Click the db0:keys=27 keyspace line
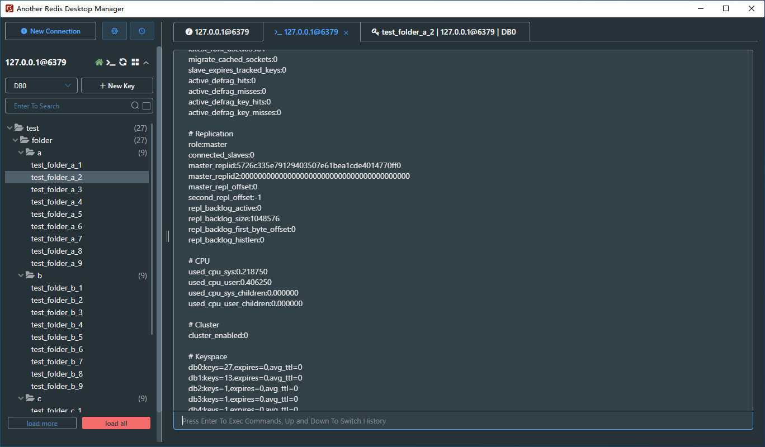The height and width of the screenshot is (447, 765). pos(245,367)
